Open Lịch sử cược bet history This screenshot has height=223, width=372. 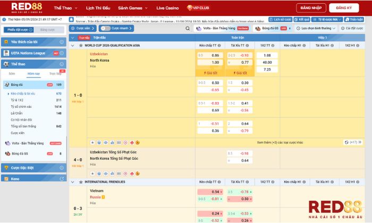[x=280, y=20]
